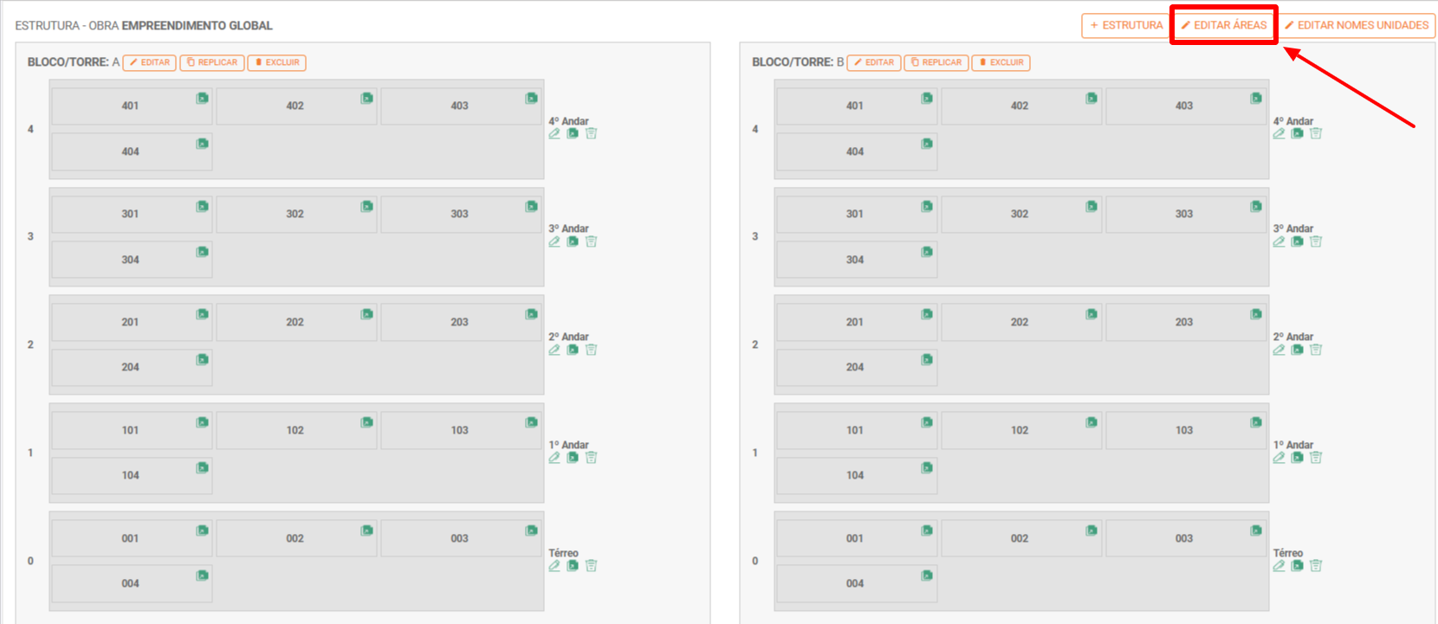Click the trash icon for Block A Térreo
Image resolution: width=1438 pixels, height=624 pixels.
[x=591, y=566]
